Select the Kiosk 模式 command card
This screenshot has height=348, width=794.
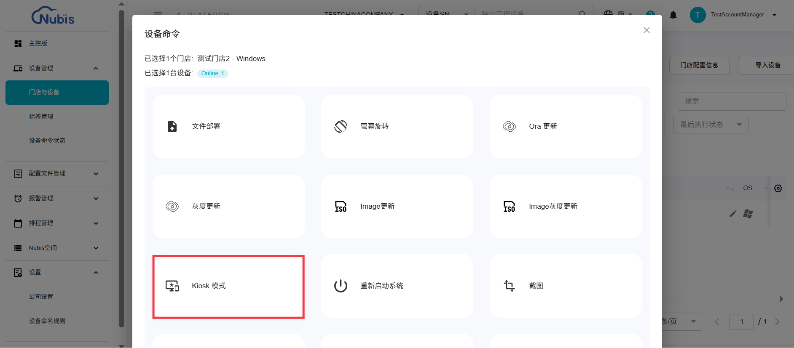coord(228,286)
